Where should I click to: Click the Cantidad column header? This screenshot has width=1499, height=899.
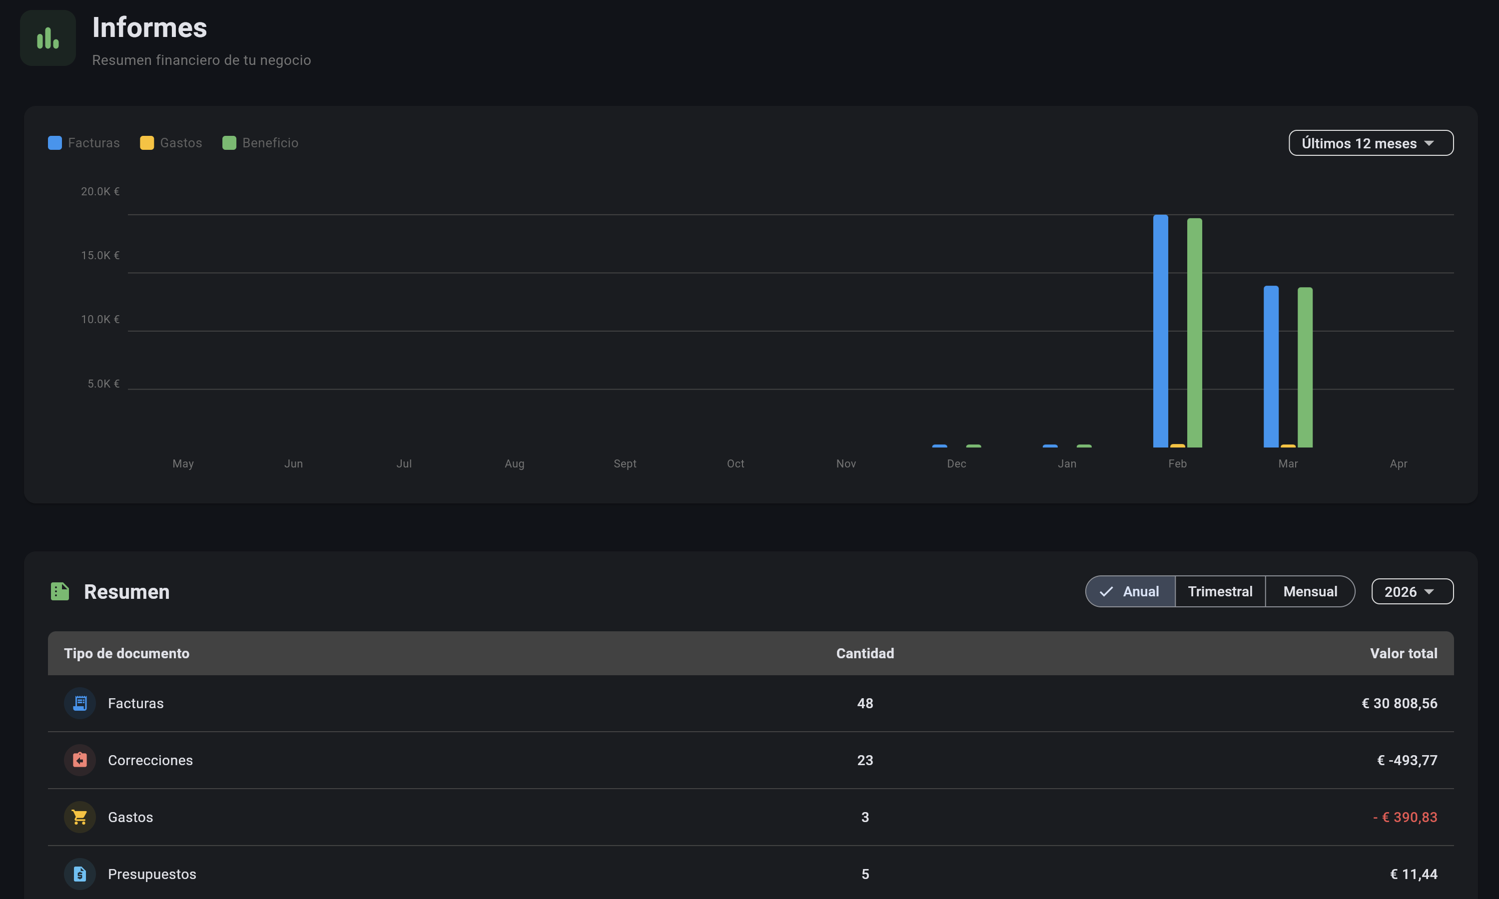click(x=864, y=654)
